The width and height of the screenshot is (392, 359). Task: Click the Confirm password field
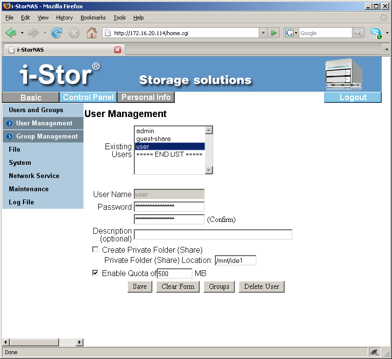coord(169,219)
